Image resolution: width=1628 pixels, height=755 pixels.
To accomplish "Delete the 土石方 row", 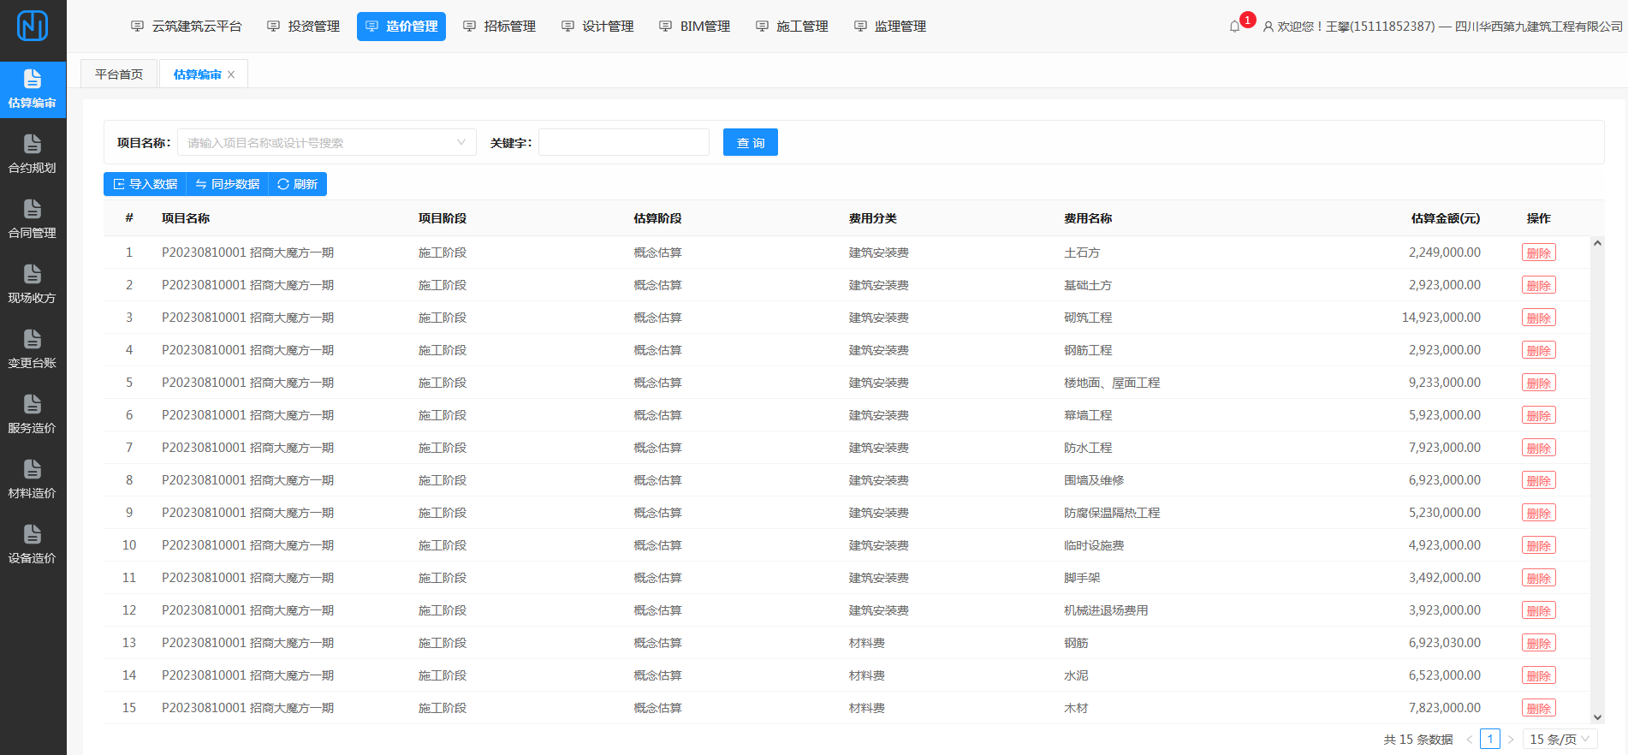I will (1539, 253).
